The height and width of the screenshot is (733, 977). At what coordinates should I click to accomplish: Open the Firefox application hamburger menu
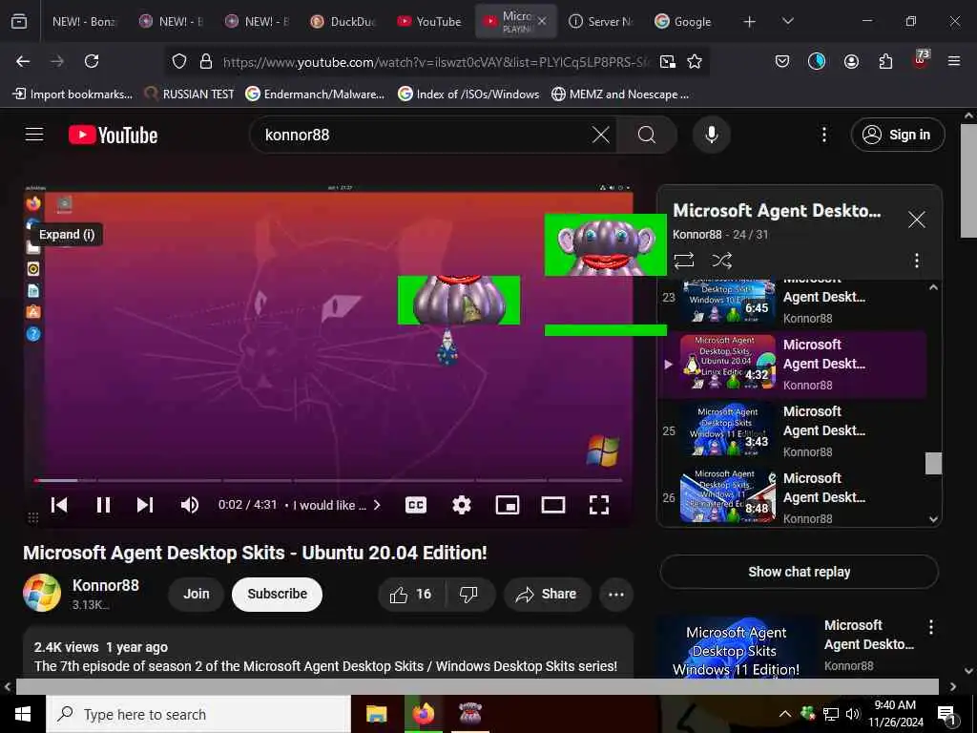pos(954,61)
